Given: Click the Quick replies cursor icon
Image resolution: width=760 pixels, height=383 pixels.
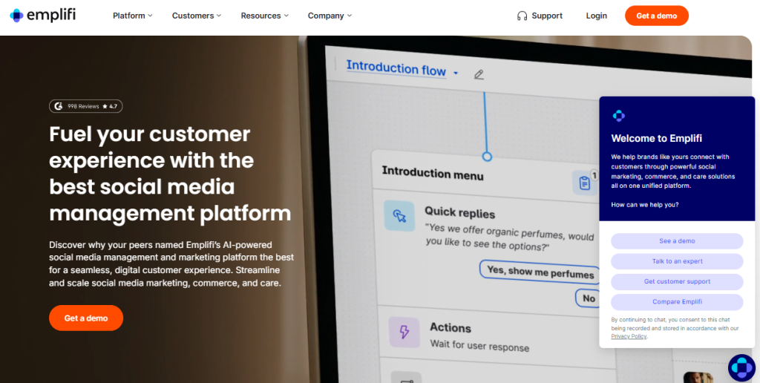Looking at the screenshot, I should [x=399, y=216].
